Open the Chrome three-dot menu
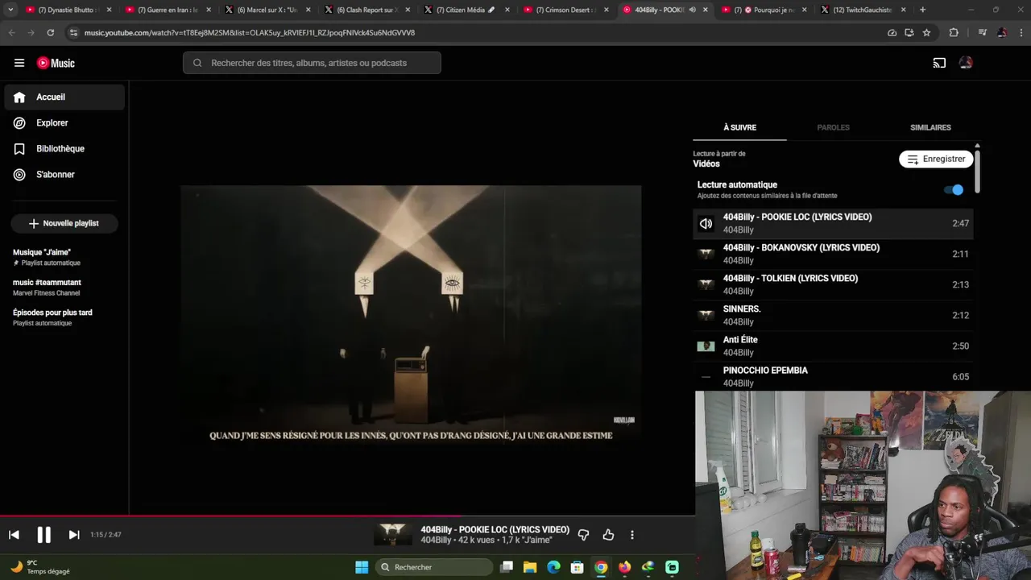 click(1020, 33)
